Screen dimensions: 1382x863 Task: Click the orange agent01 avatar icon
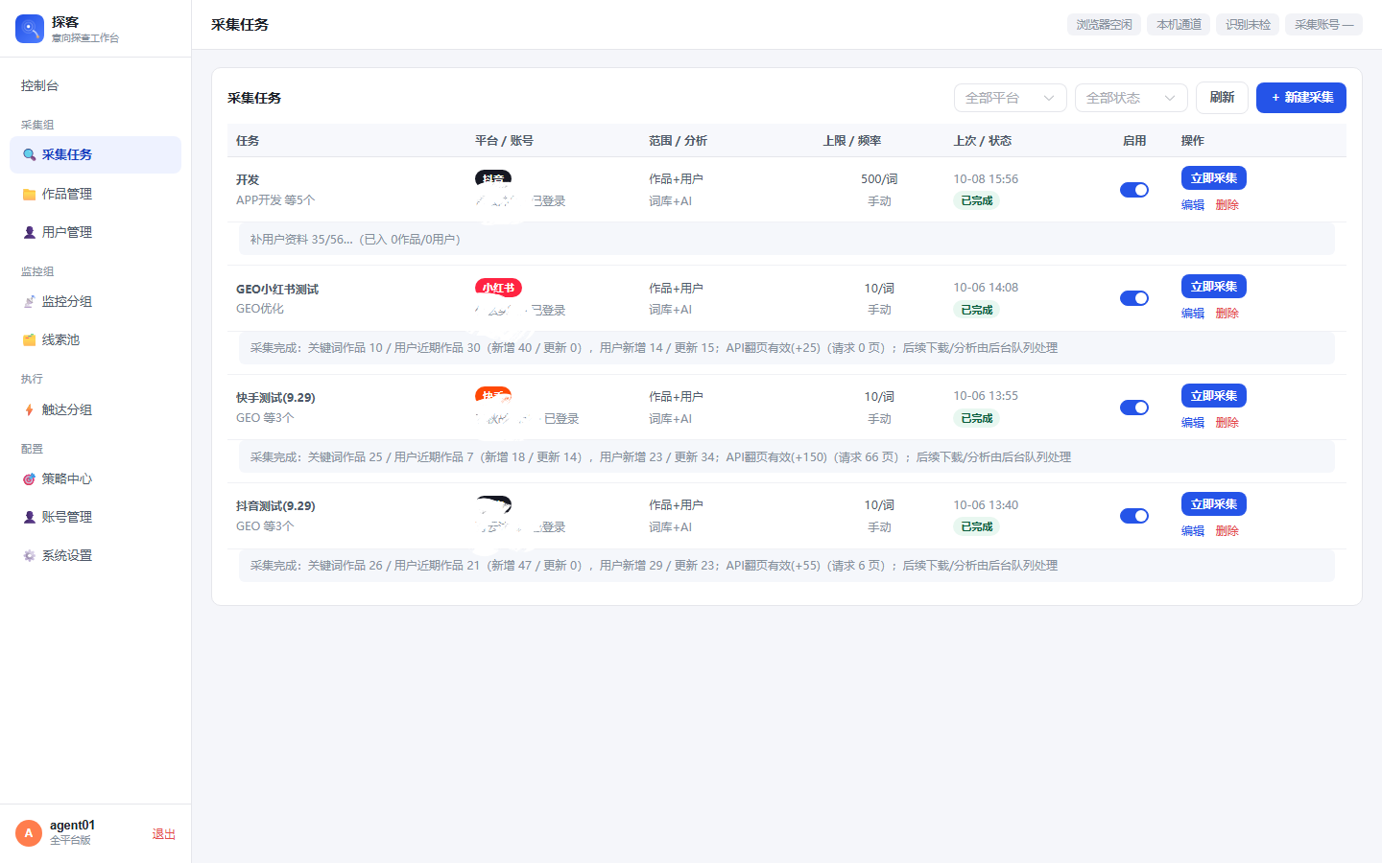pyautogui.click(x=29, y=833)
